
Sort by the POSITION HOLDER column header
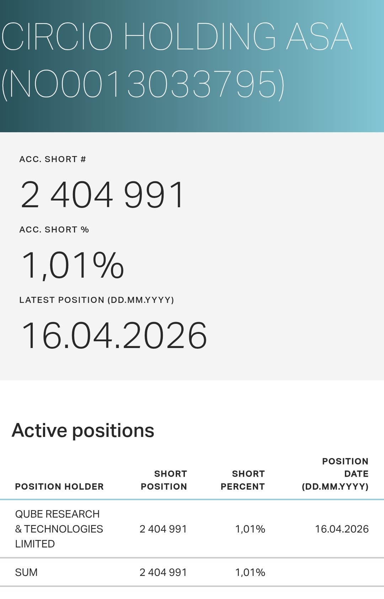click(x=59, y=487)
